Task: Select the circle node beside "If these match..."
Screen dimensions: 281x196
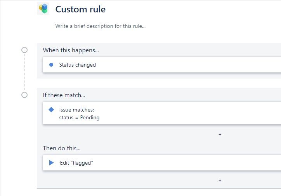Action: tap(24, 95)
